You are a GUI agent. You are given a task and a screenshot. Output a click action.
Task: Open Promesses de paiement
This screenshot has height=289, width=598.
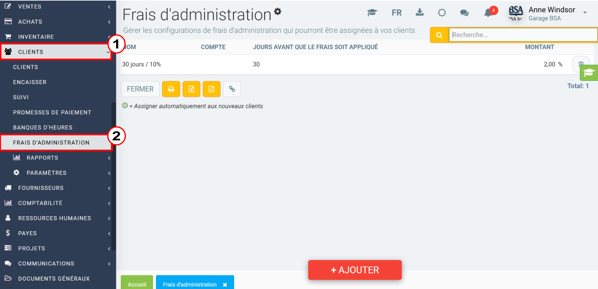pos(52,112)
